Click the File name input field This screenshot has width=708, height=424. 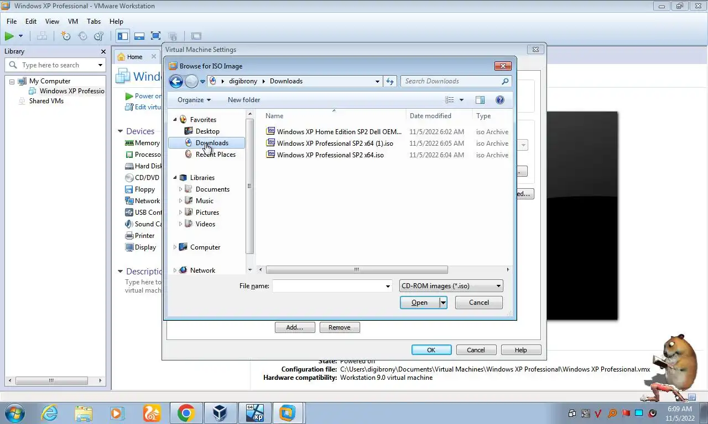coord(328,286)
